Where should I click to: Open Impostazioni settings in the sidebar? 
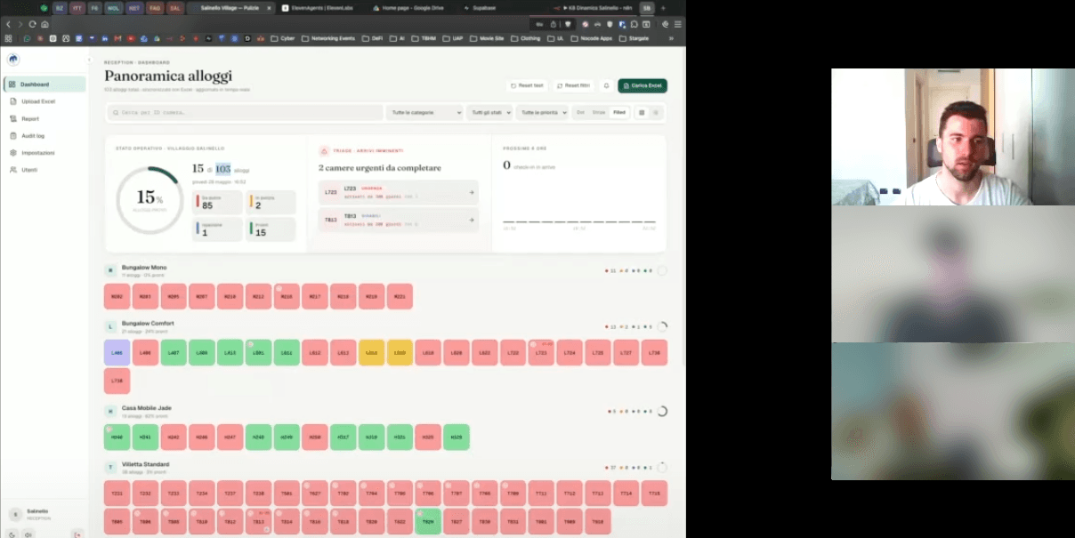tap(44, 152)
